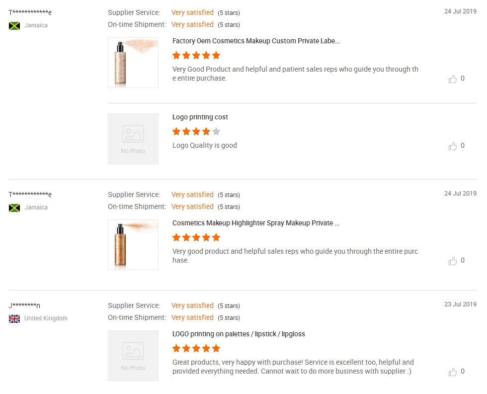Viewport: 487px width, 394px height.
Task: View the bronze highlighter spray bottle thumbnail
Action: tap(133, 245)
